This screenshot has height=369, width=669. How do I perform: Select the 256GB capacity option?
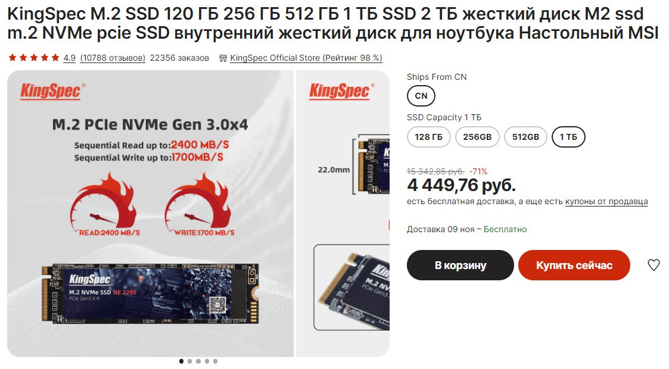[477, 137]
